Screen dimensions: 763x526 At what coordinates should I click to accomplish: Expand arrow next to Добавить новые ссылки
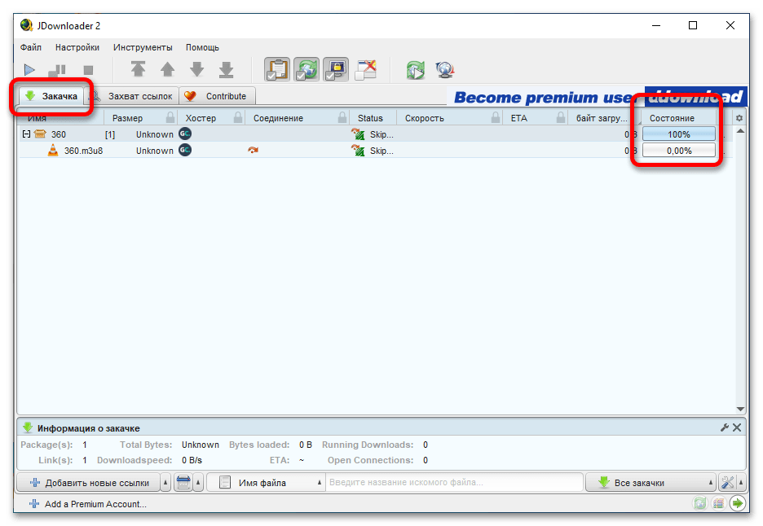pos(165,483)
